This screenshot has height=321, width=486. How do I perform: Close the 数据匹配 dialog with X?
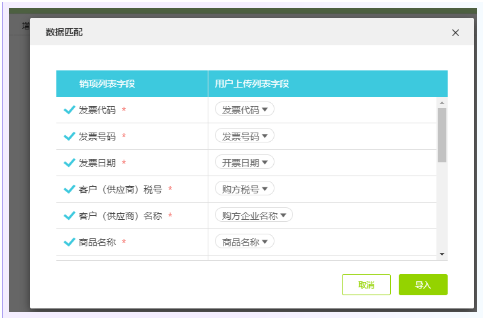coord(455,33)
